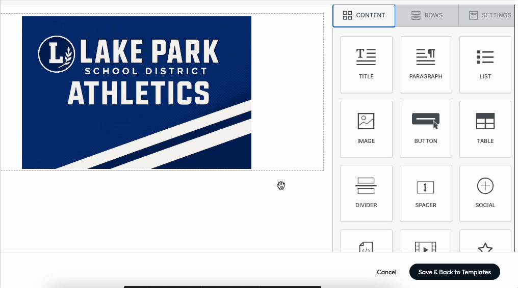Switch to the Content tab
This screenshot has width=518, height=288.
(364, 15)
